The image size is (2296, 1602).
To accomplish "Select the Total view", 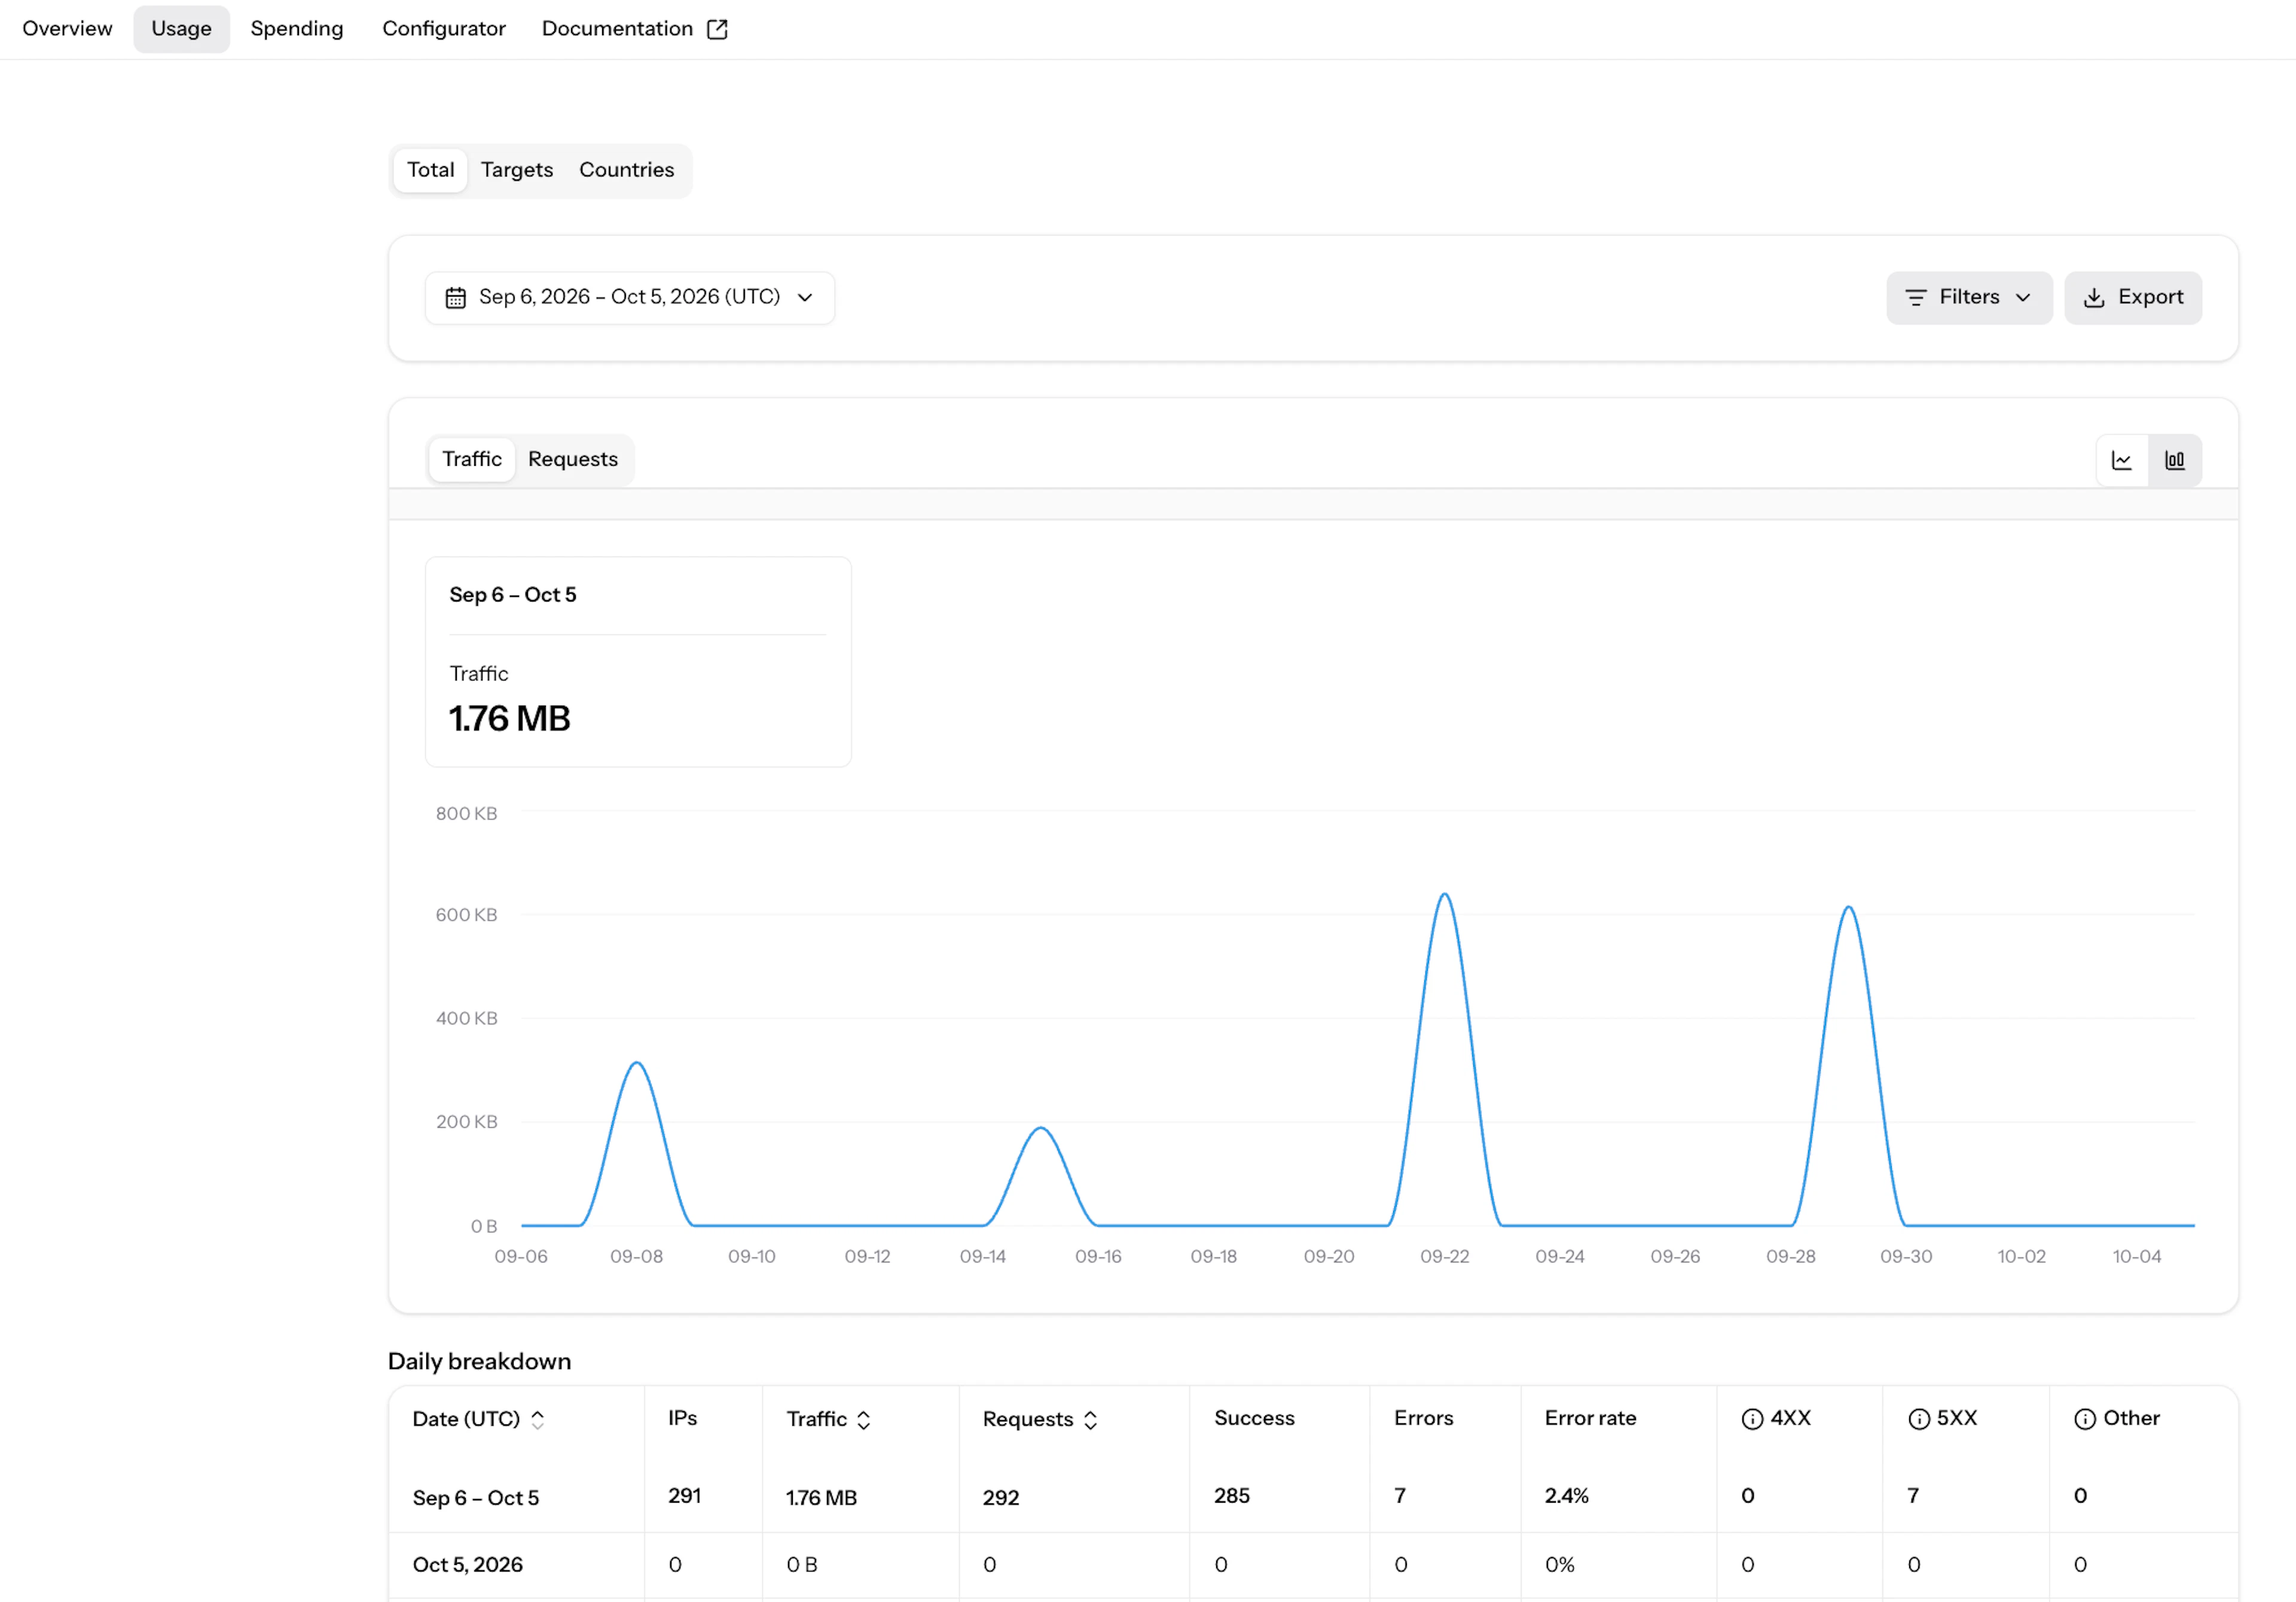I will point(430,170).
